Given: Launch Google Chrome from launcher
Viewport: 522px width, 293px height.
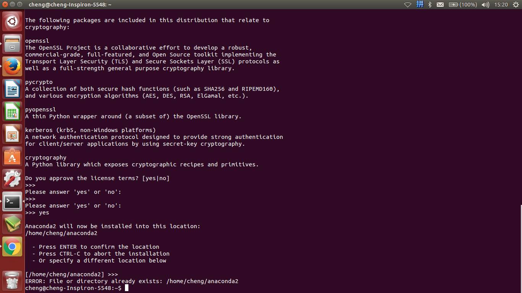Looking at the screenshot, I should pos(12,246).
